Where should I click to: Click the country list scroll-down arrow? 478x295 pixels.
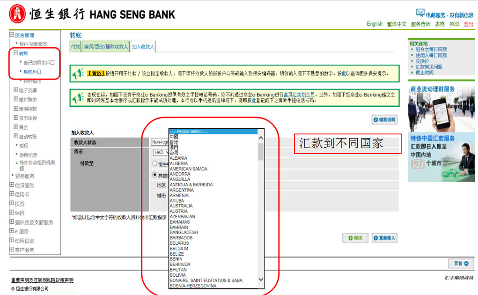pyautogui.click(x=261, y=280)
